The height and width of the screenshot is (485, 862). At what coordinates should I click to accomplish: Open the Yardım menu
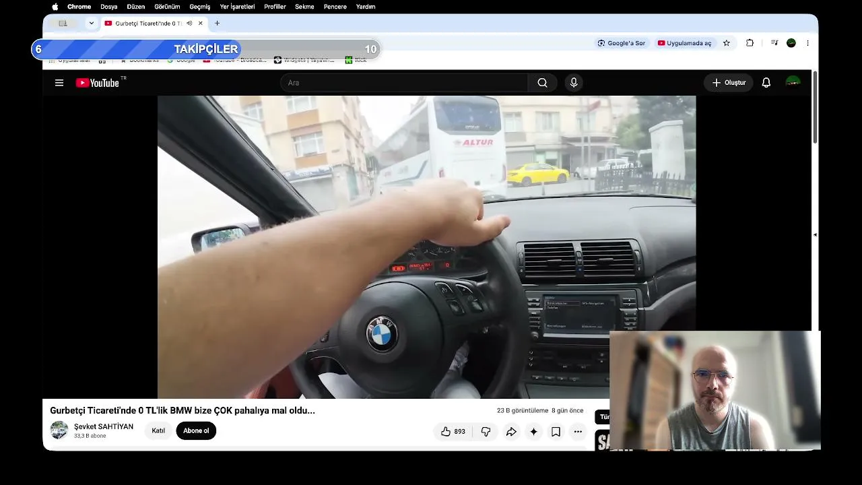[x=366, y=7]
